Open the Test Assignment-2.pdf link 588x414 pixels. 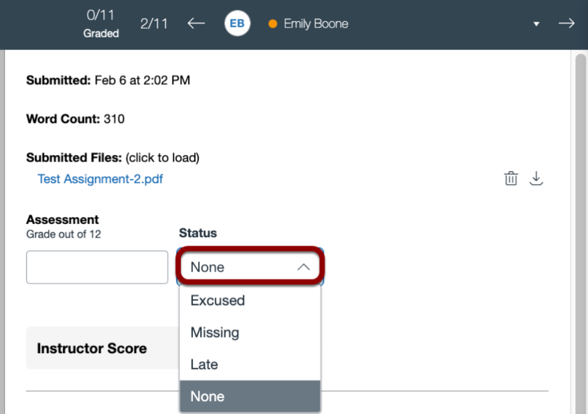click(100, 179)
